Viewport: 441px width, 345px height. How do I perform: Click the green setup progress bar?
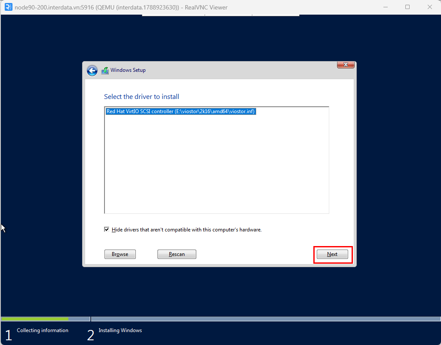(35, 319)
